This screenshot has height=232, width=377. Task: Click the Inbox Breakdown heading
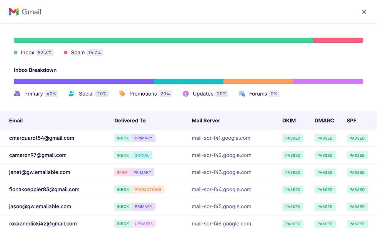point(35,70)
